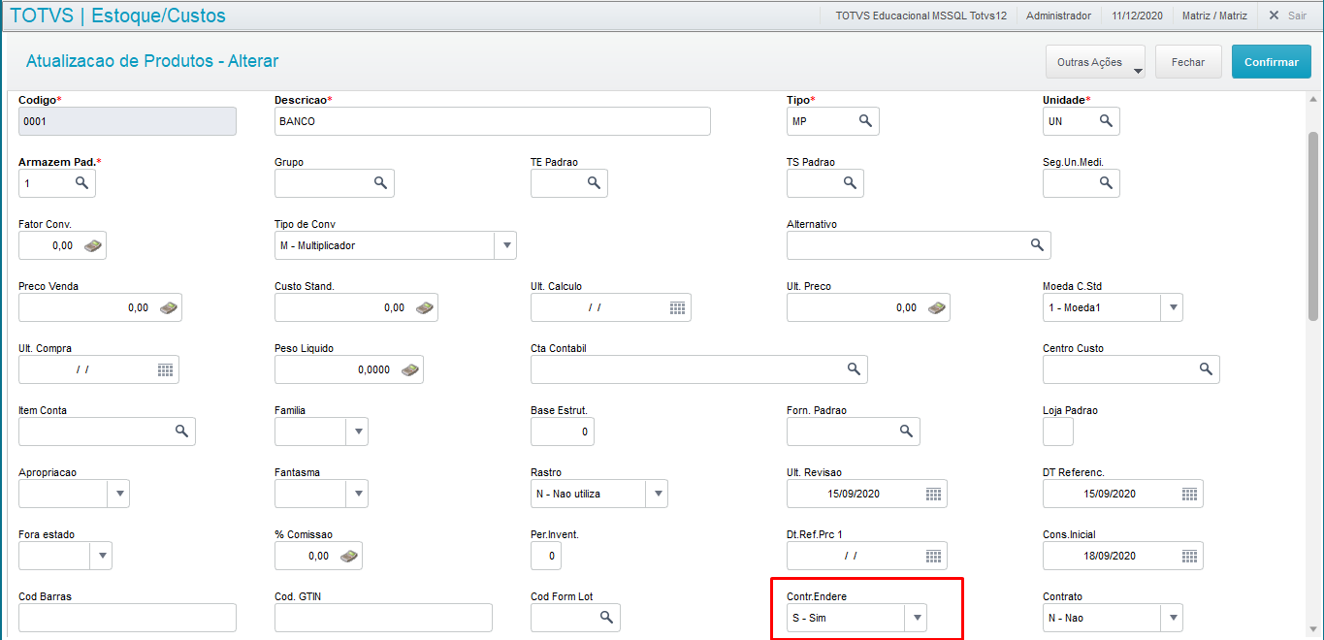
Task: Open Alternativo search magnifier
Action: point(1037,245)
